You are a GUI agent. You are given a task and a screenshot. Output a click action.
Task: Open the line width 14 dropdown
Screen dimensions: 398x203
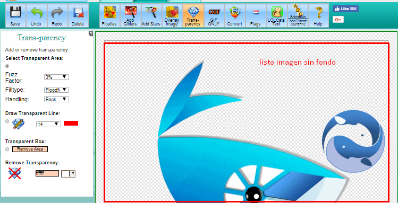(48, 124)
